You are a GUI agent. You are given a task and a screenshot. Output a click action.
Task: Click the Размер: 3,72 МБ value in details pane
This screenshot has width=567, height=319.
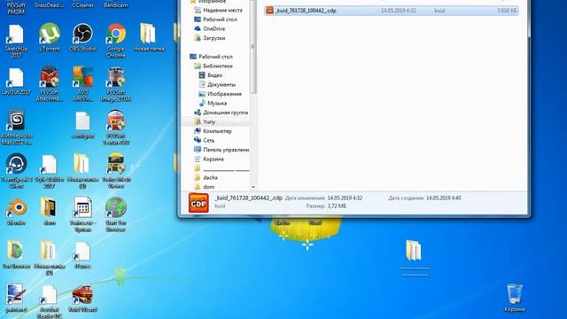tap(337, 206)
